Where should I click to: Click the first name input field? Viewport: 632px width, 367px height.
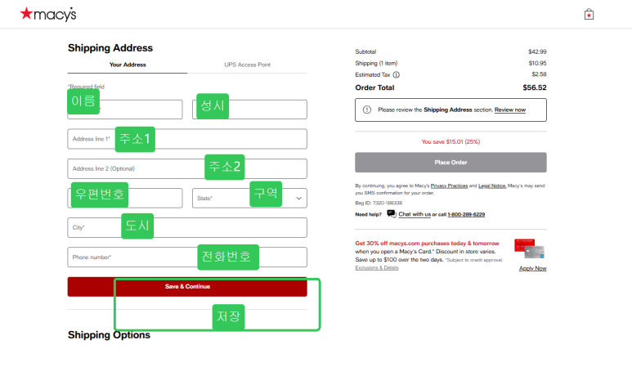point(139,110)
